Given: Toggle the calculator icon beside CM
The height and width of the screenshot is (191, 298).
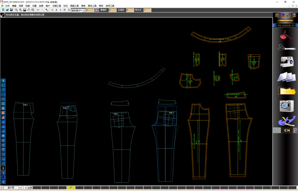Looking at the screenshot, I should tap(295, 130).
